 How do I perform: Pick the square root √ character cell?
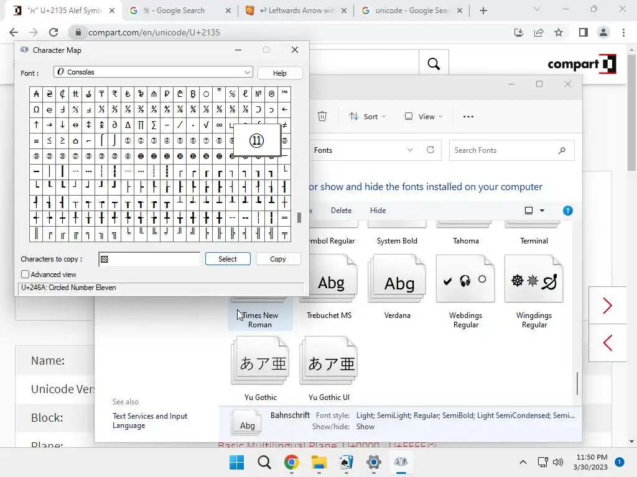[206, 125]
